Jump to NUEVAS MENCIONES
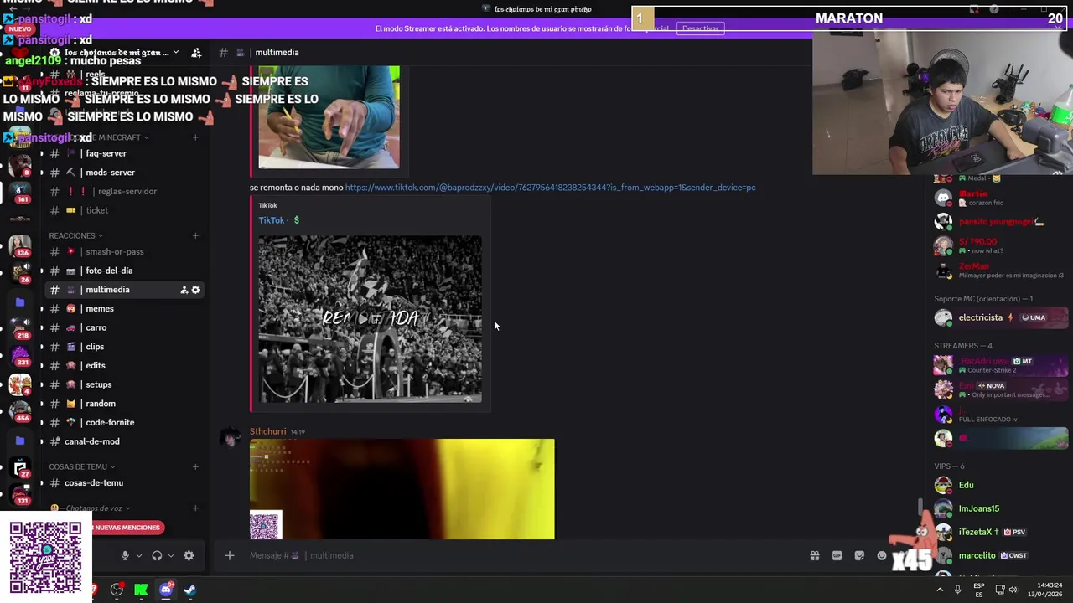 (x=127, y=528)
